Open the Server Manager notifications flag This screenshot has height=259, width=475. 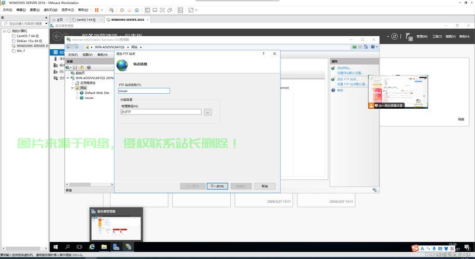pyautogui.click(x=409, y=37)
